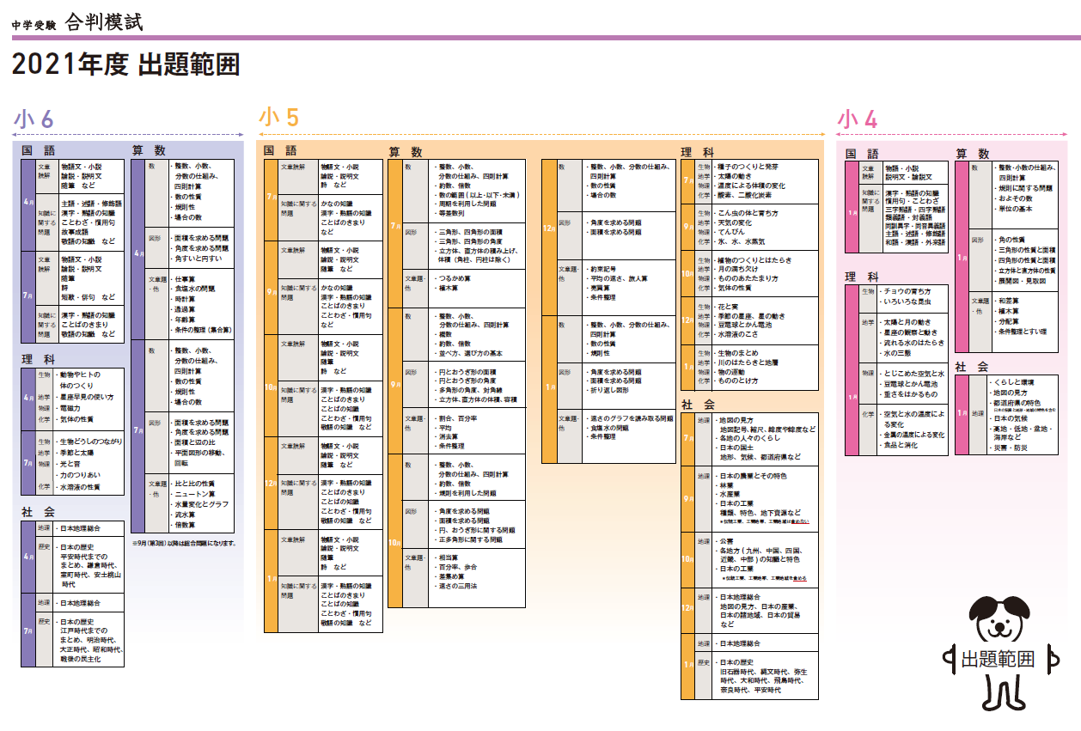Select the 小5 grade heading
This screenshot has height=731, width=1081.
(279, 117)
